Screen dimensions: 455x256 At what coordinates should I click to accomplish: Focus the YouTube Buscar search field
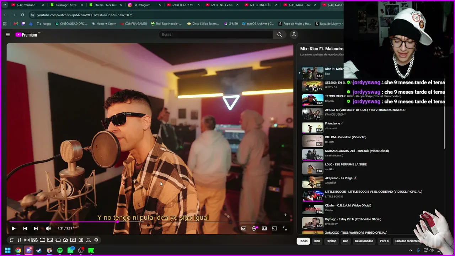pyautogui.click(x=216, y=34)
